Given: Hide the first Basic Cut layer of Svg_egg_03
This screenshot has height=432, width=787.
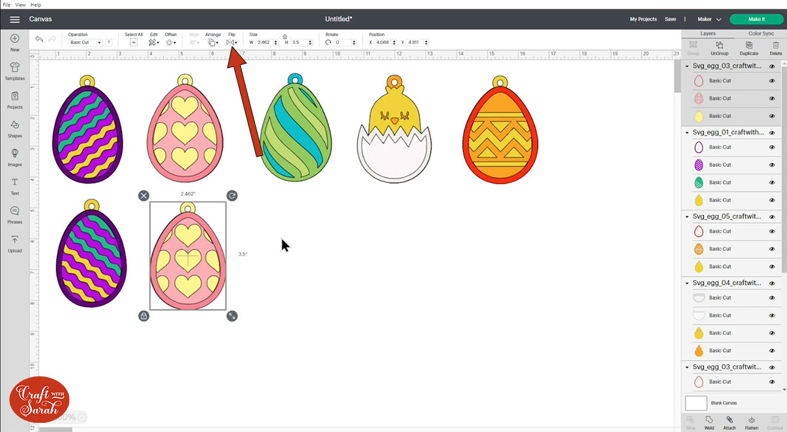Looking at the screenshot, I should coord(772,80).
